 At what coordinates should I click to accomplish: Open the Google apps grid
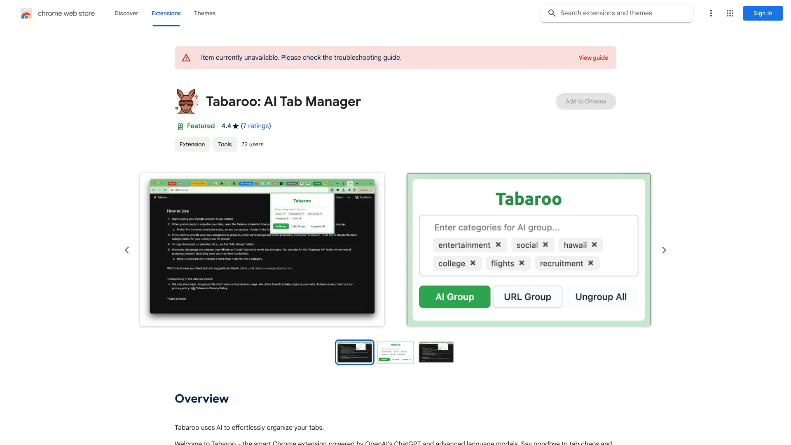[730, 13]
